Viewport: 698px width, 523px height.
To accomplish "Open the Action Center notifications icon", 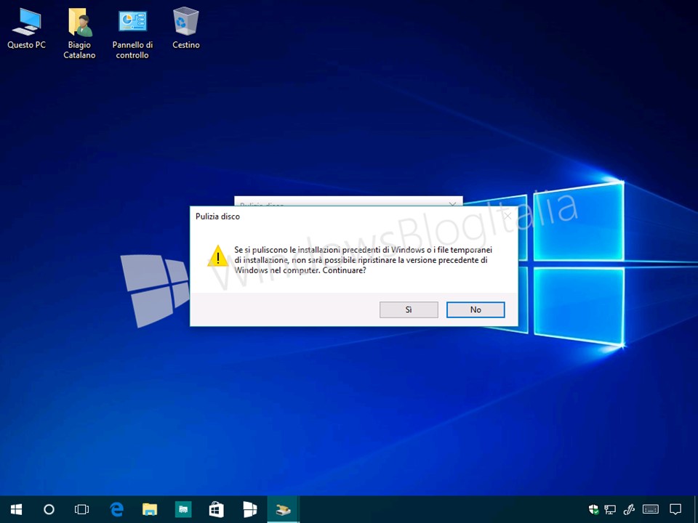I will (675, 510).
